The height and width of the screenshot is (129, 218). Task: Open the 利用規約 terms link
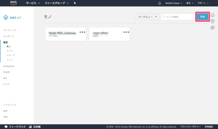click(x=209, y=127)
